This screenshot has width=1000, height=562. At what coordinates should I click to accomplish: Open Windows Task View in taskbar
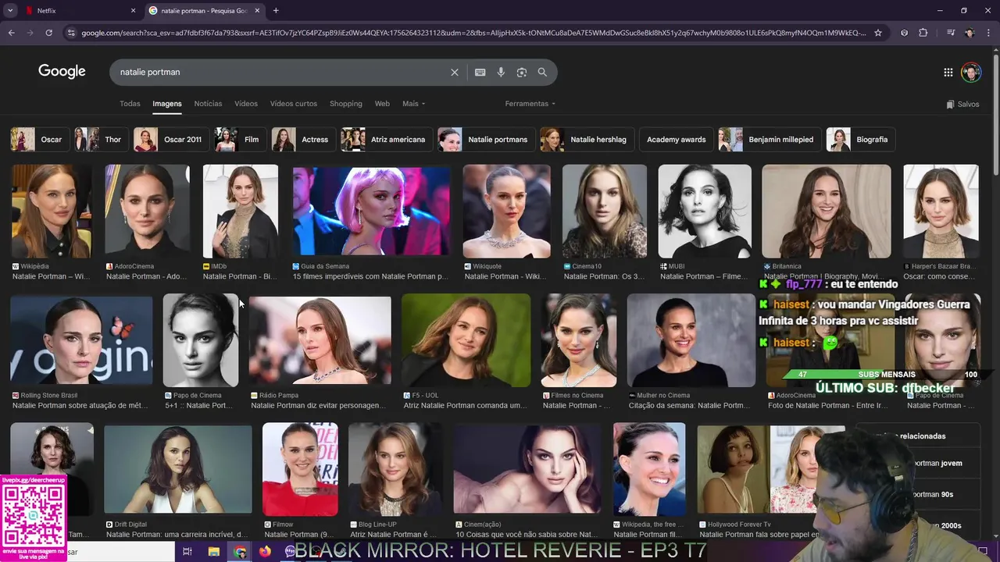click(187, 552)
